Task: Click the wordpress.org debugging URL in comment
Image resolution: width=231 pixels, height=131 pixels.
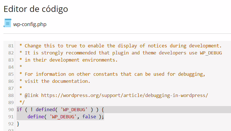Action: click(125, 95)
